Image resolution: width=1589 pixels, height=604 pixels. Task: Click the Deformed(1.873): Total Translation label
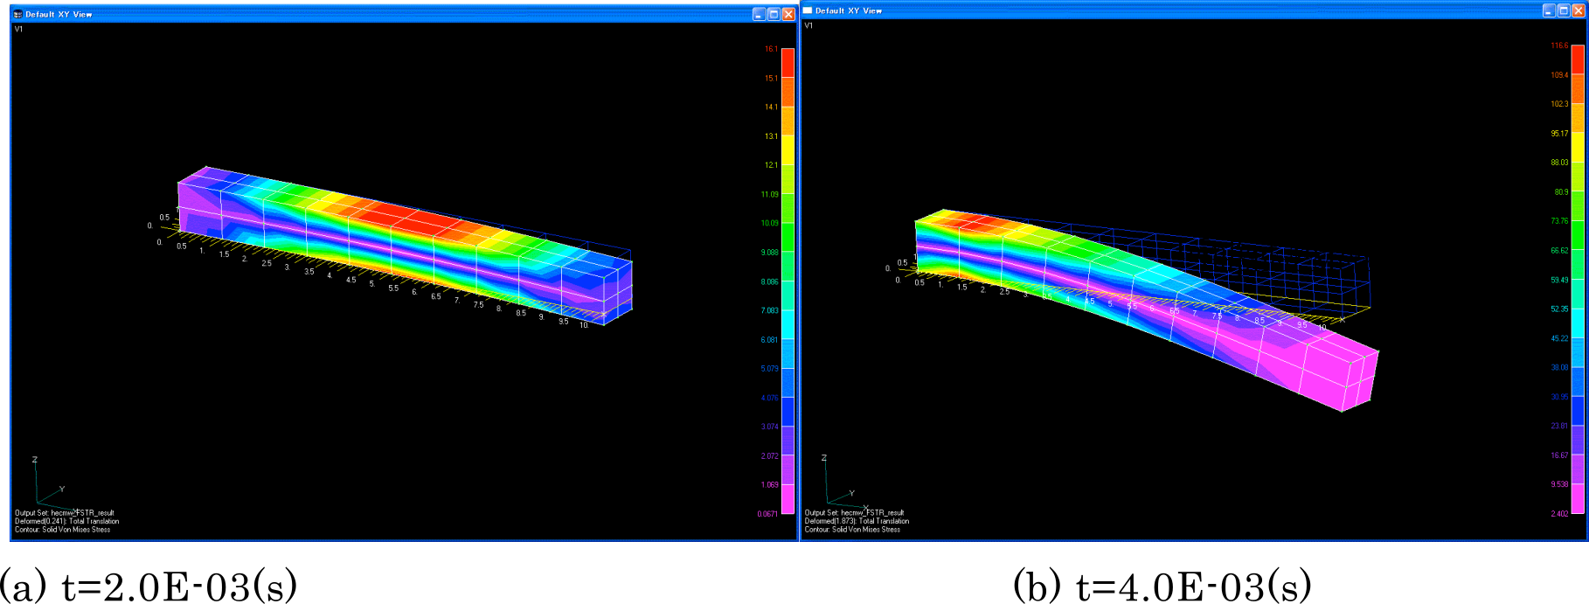857,521
